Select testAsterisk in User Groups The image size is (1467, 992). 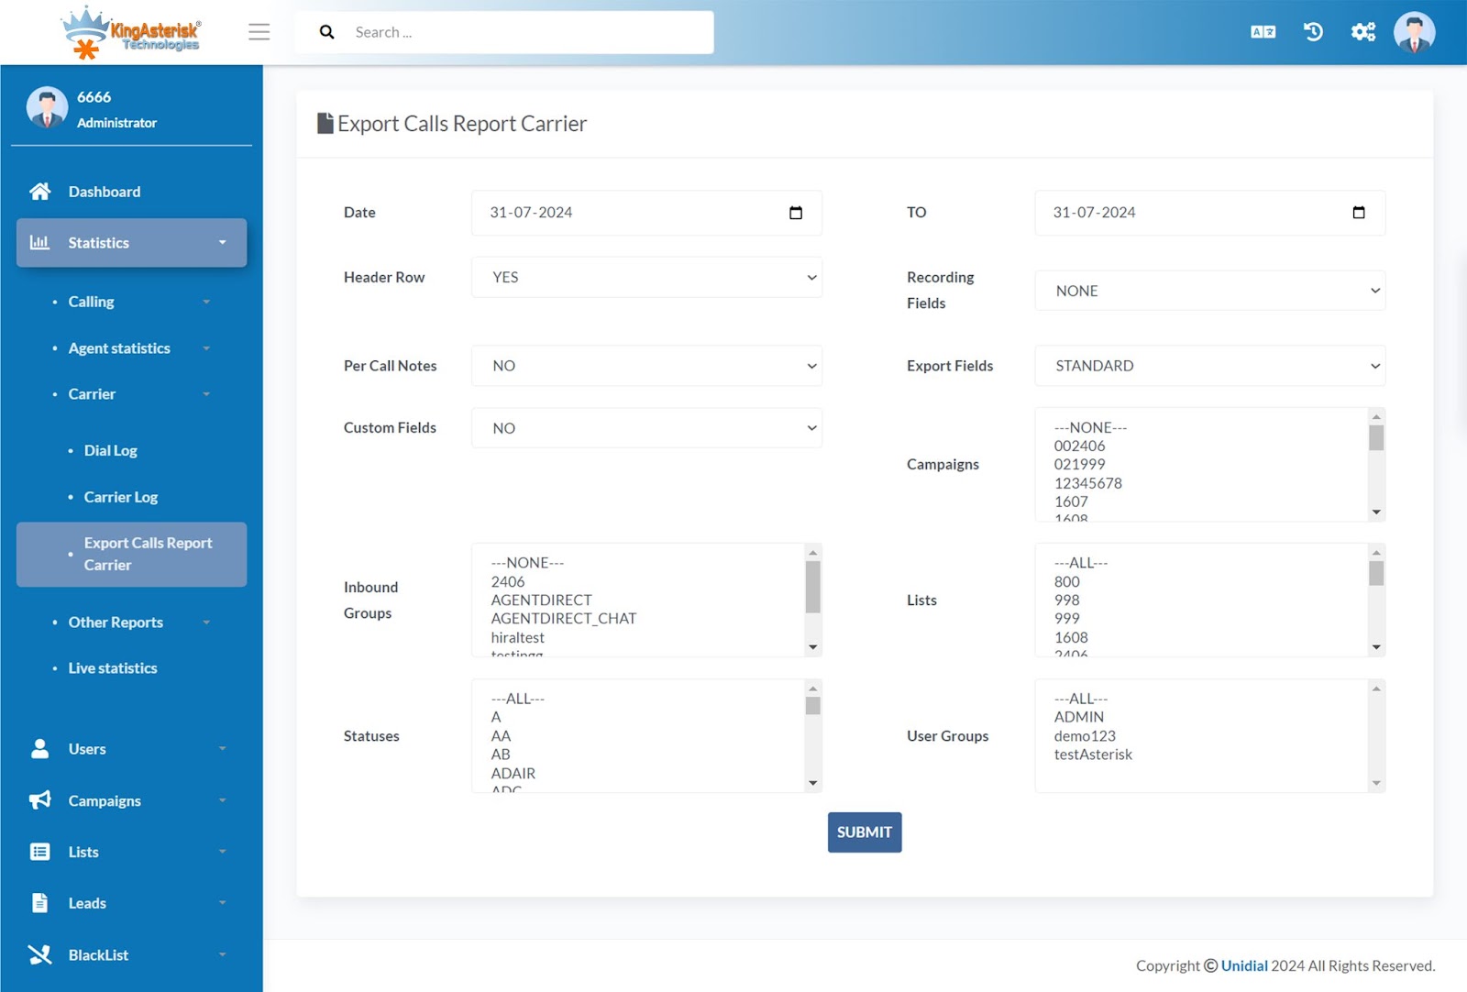pyautogui.click(x=1093, y=755)
